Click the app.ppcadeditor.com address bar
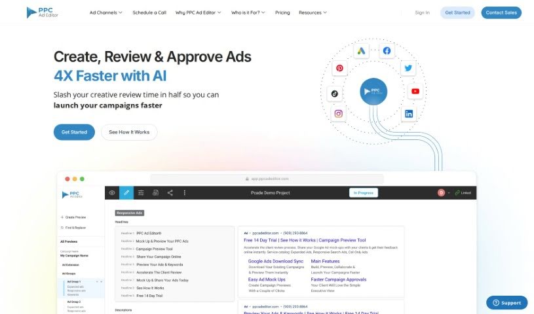 coord(267,179)
